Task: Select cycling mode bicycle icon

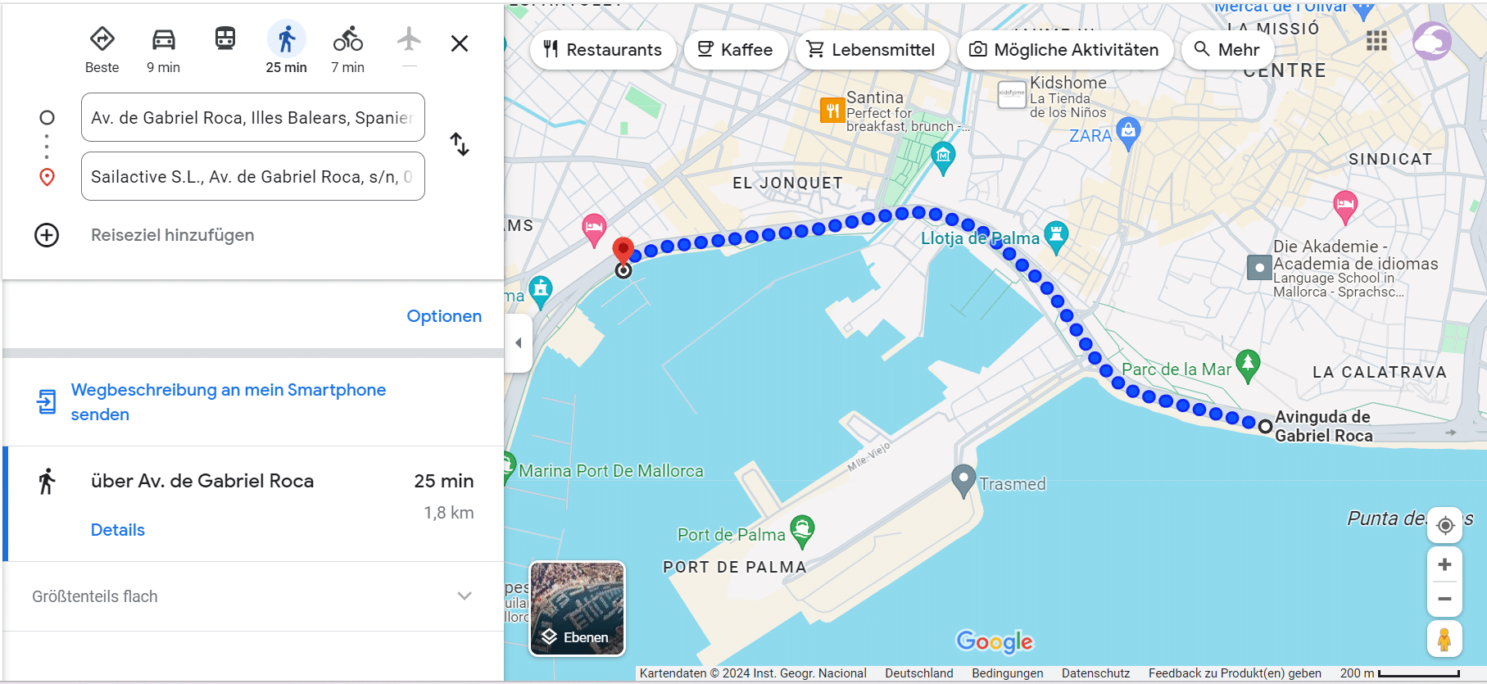Action: coord(348,39)
